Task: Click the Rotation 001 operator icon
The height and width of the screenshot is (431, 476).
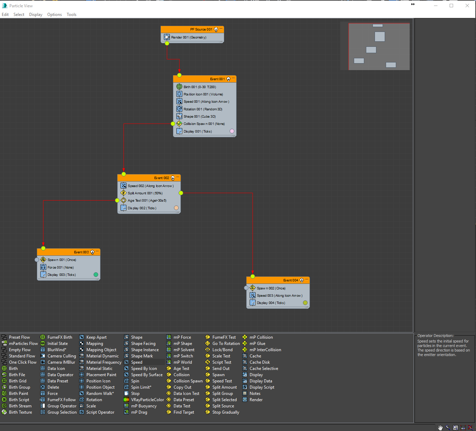Action: tap(179, 109)
